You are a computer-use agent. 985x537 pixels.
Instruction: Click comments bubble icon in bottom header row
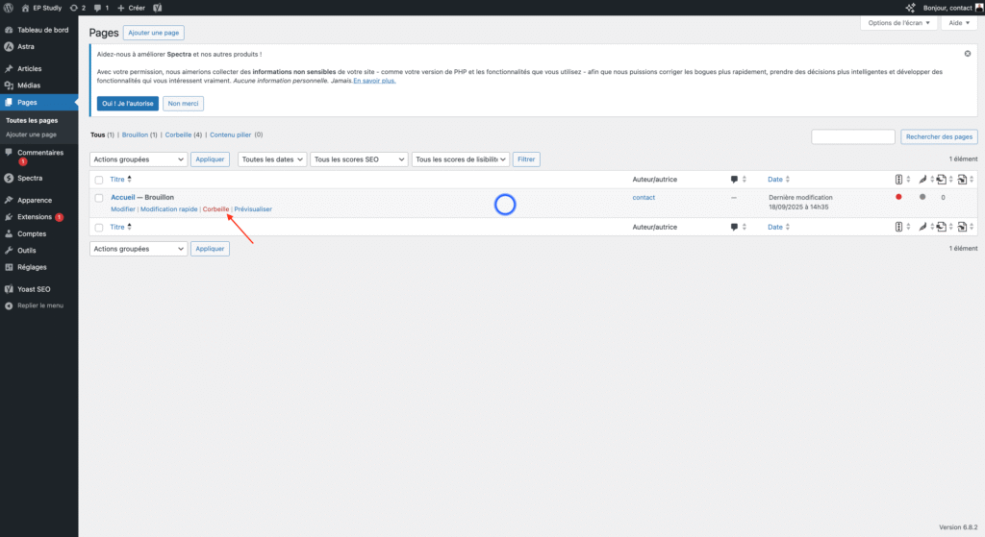click(x=734, y=227)
